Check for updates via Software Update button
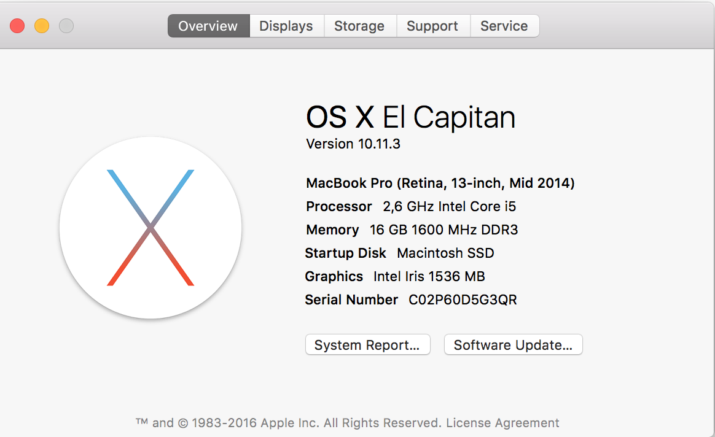715x437 pixels. click(x=513, y=345)
